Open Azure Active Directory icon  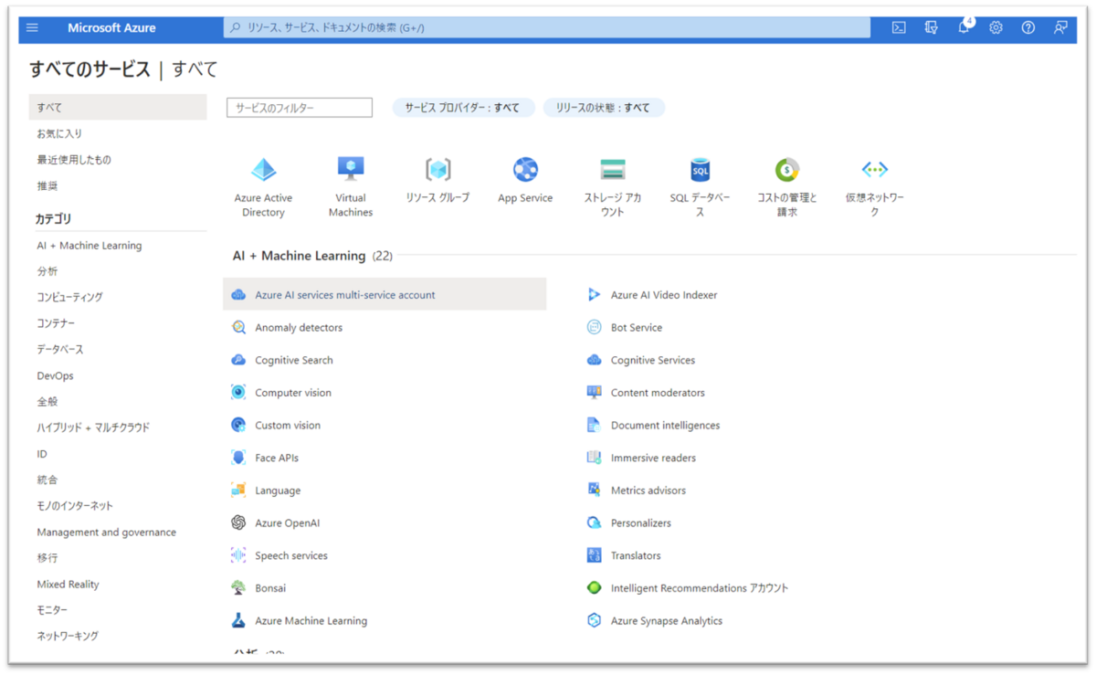pos(264,169)
